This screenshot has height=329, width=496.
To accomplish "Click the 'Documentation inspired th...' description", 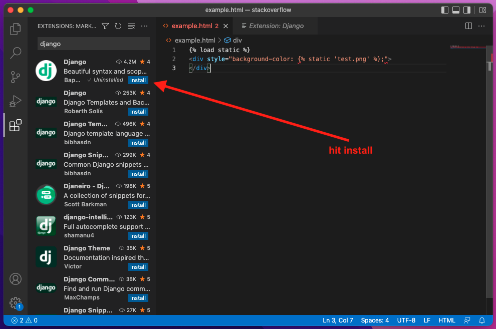I will click(106, 257).
